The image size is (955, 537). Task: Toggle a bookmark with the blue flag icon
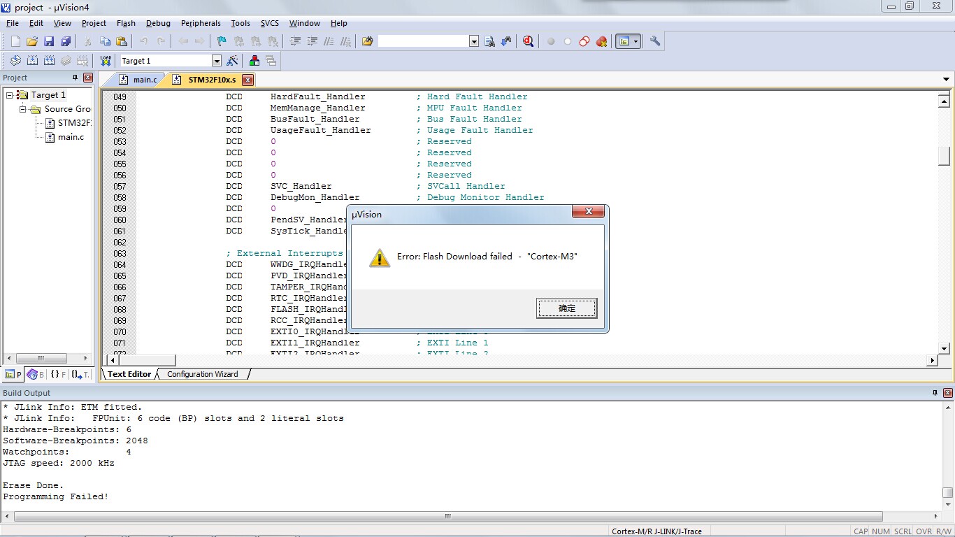(222, 41)
